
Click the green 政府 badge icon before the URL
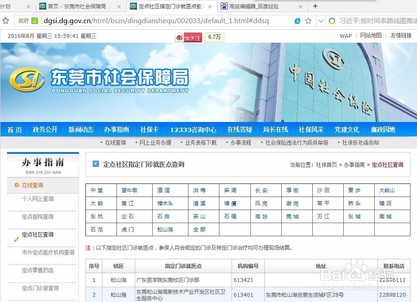pyautogui.click(x=28, y=20)
